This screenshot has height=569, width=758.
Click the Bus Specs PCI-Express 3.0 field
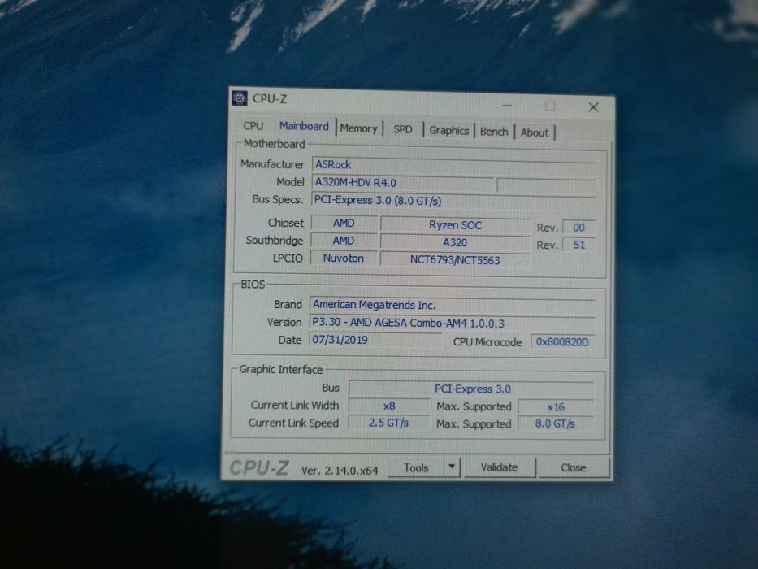(453, 201)
